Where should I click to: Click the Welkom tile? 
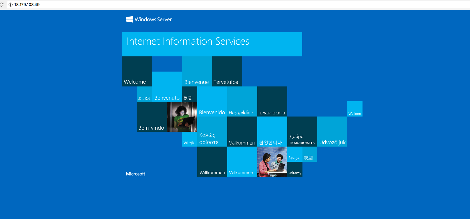355,109
